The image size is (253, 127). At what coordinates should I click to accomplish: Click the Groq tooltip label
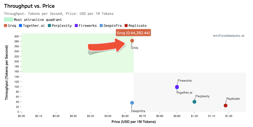coord(133,33)
